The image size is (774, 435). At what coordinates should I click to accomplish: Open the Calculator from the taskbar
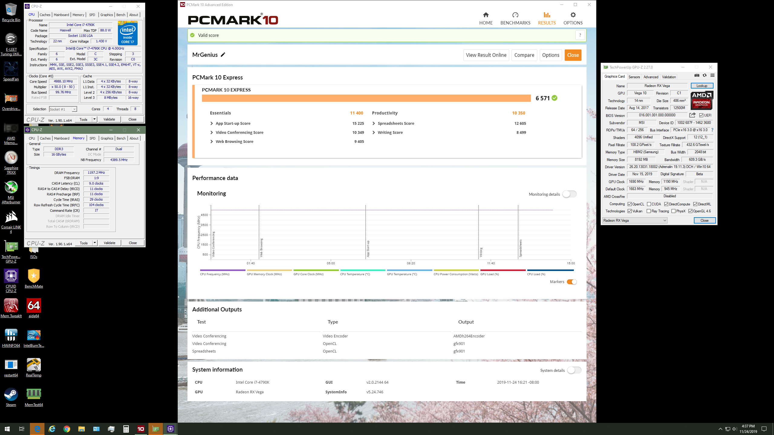tap(126, 429)
